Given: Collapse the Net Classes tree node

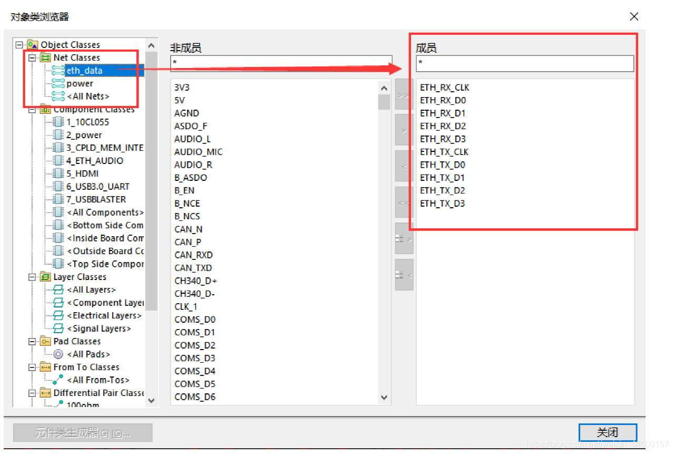Looking at the screenshot, I should (x=33, y=57).
